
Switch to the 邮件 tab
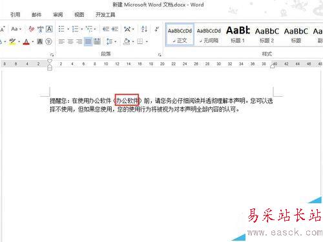point(36,15)
